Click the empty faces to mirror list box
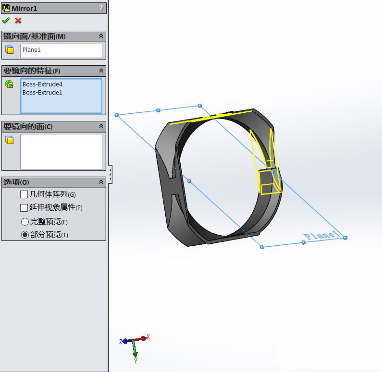 pyautogui.click(x=61, y=152)
